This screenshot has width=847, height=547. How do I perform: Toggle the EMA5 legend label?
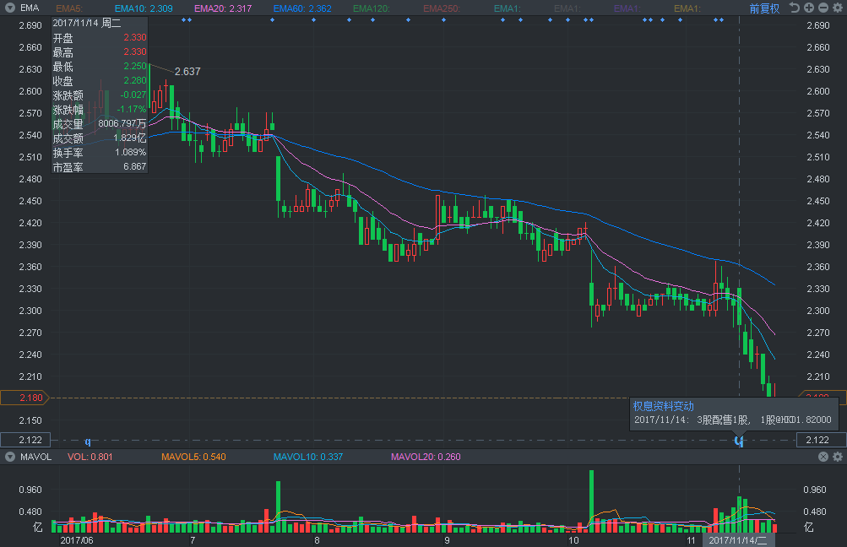pos(69,8)
